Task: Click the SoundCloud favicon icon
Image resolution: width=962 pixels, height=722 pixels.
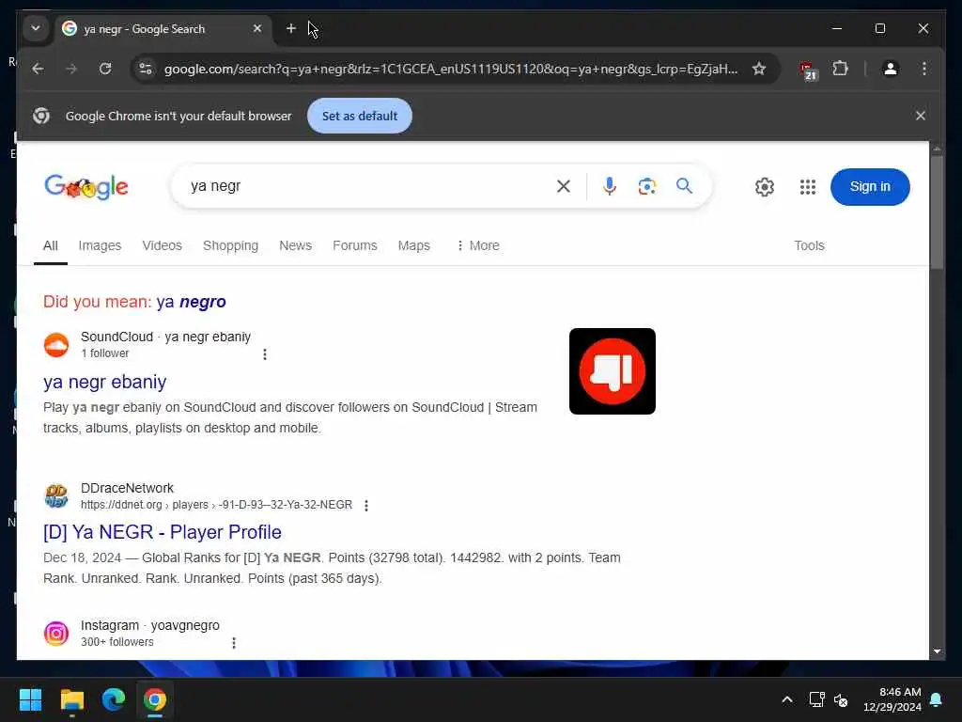Action: (x=56, y=344)
